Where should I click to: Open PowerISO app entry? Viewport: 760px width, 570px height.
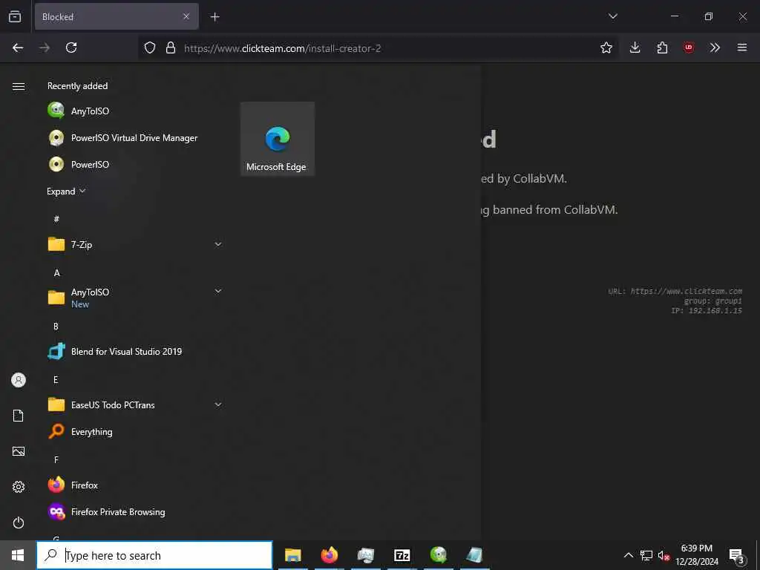(x=135, y=164)
